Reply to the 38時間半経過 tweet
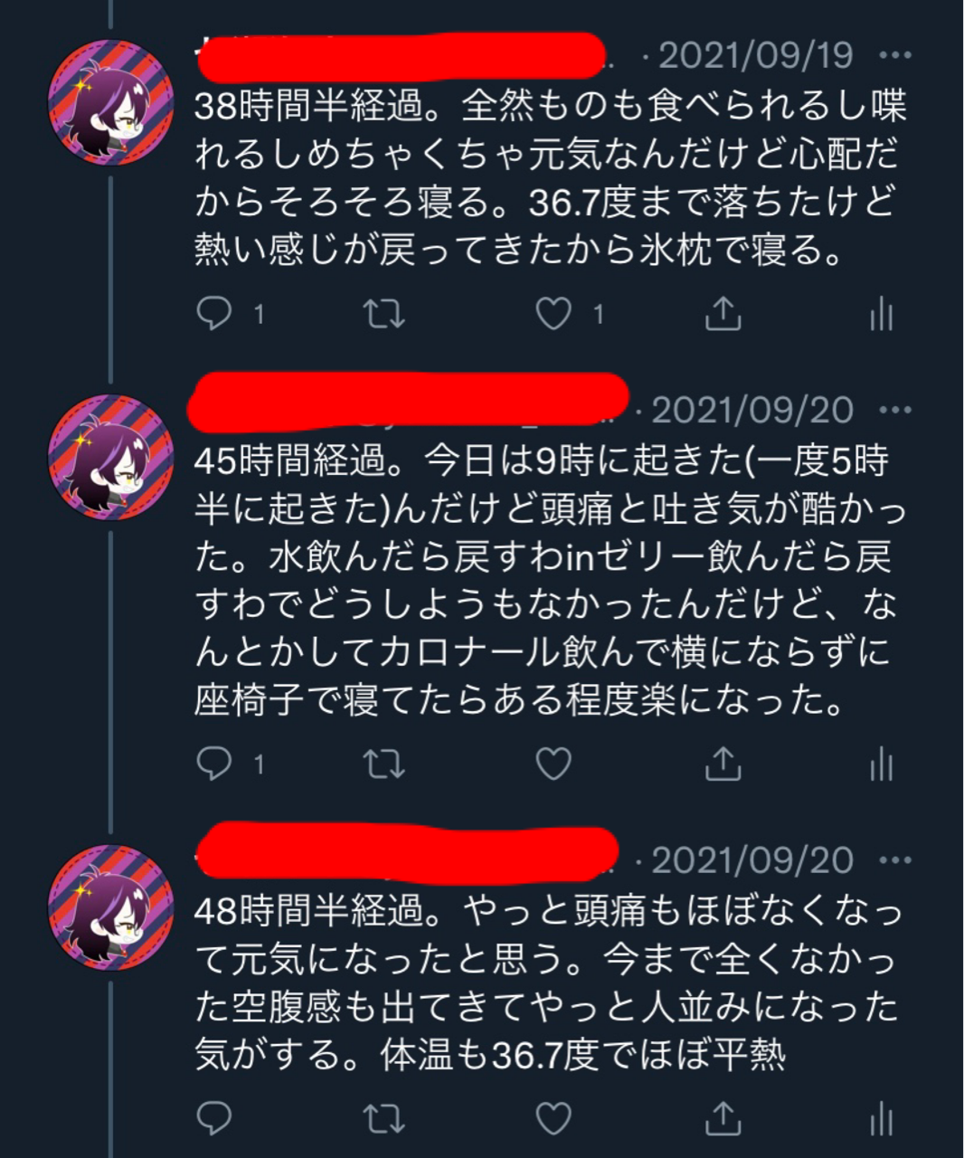The height and width of the screenshot is (1158, 964). [214, 314]
